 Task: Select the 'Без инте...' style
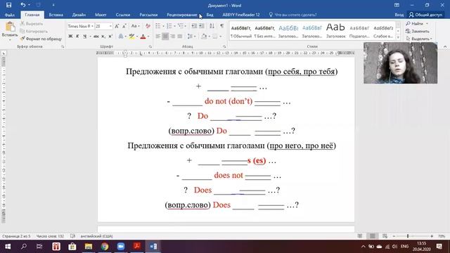click(x=264, y=31)
